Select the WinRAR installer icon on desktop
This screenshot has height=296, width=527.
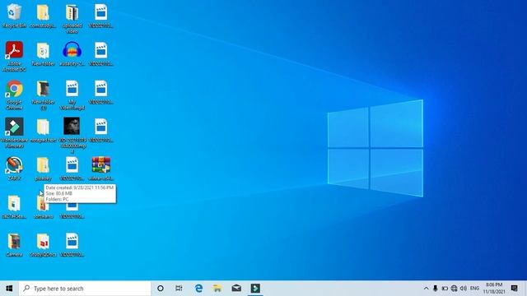(100, 169)
